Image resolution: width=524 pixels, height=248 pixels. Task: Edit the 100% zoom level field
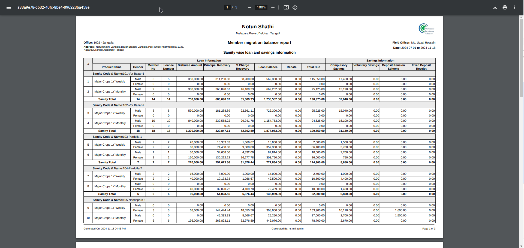(261, 7)
